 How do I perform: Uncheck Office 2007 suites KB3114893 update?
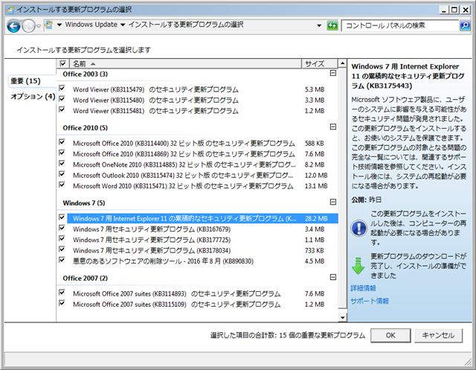62,293
